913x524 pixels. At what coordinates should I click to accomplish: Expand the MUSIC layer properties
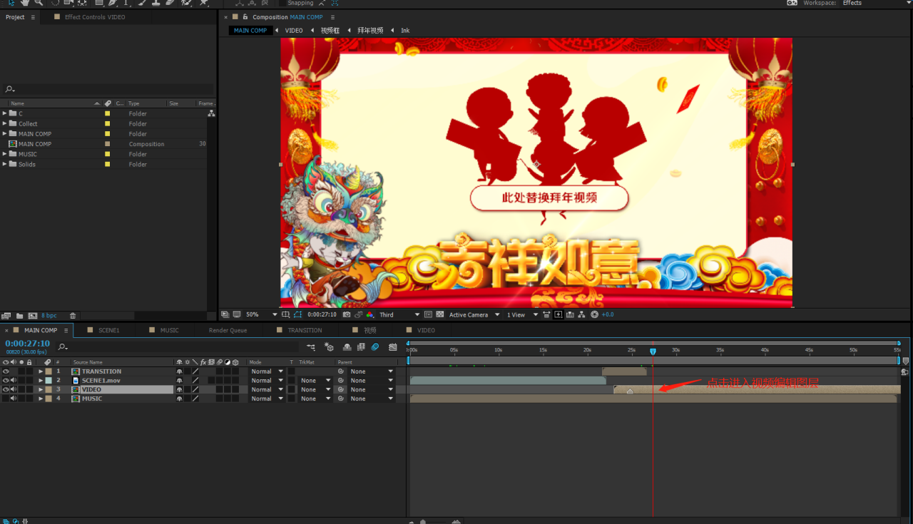41,399
